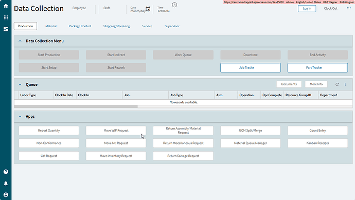Open Part Tracker
The image size is (355, 200).
coord(317,68)
